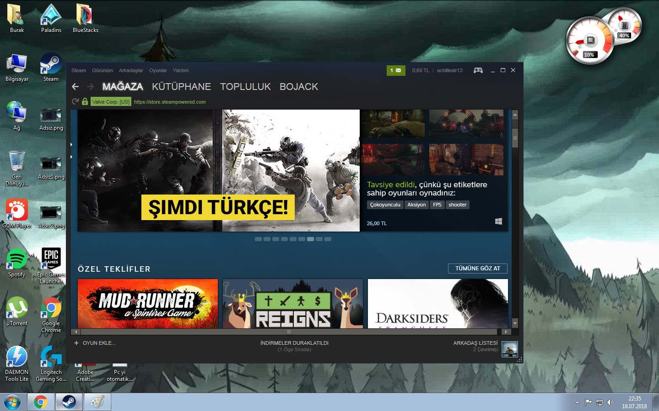Click the plus icon next to OYUN EKLE
This screenshot has width=659, height=411.
(x=76, y=343)
